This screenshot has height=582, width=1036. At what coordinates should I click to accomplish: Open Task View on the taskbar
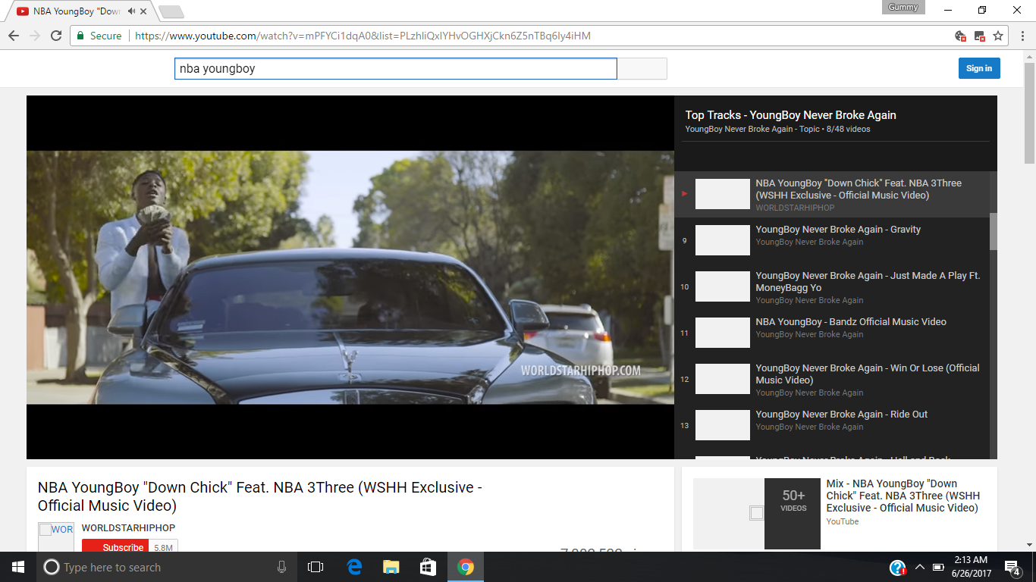coord(316,567)
